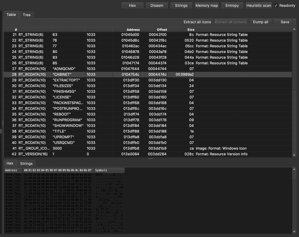Viewport: 299px width, 237px height.
Task: Show the Entropy analysis
Action: click(232, 6)
